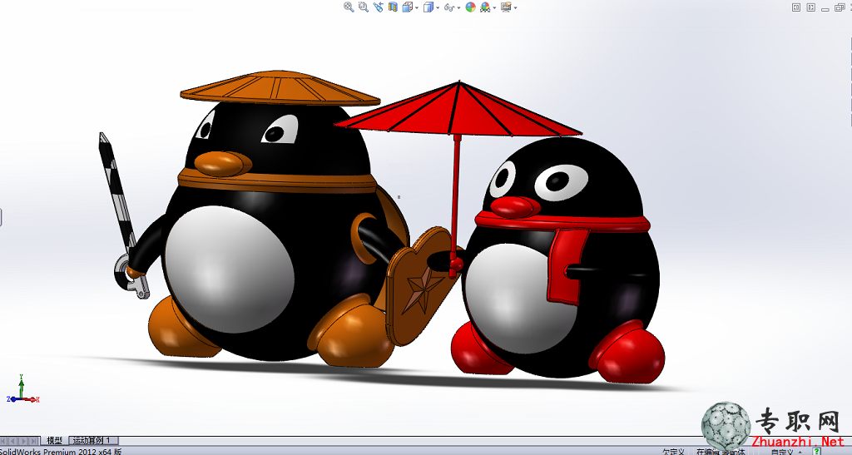Click the Hide/Show Items glasses icon
This screenshot has width=852, height=455.
point(449,7)
